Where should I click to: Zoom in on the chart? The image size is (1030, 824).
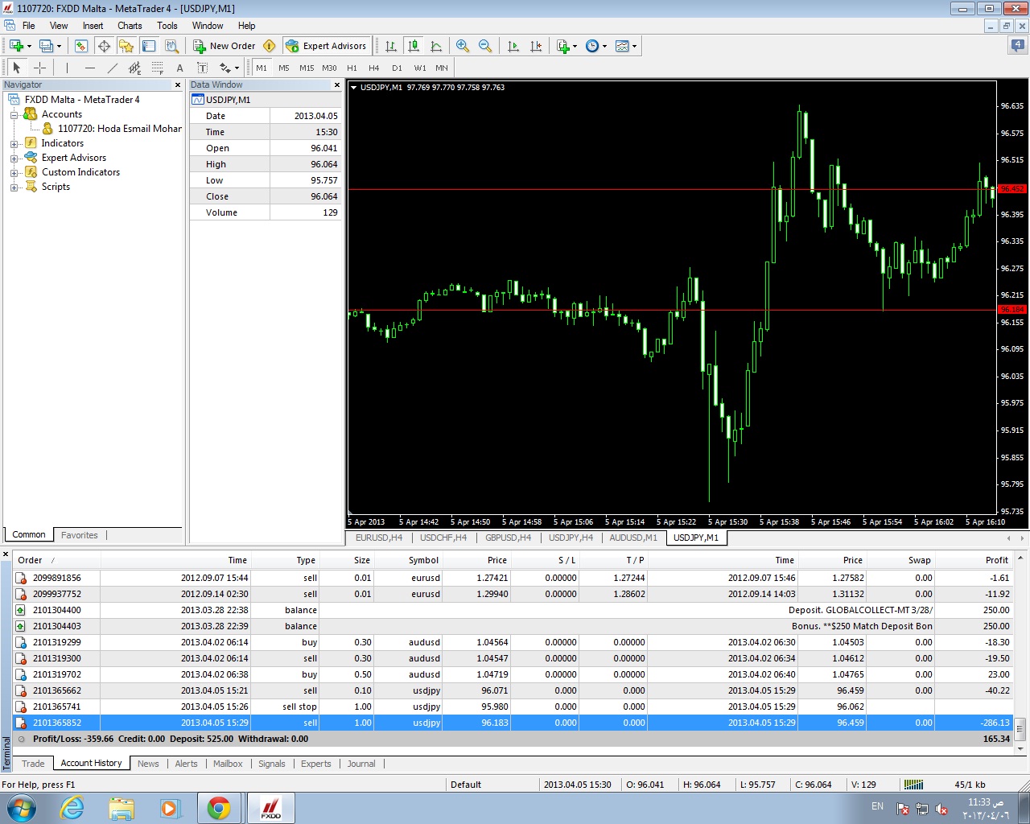[463, 46]
